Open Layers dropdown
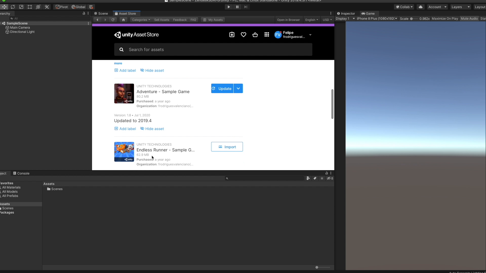Image resolution: width=486 pixels, height=273 pixels. click(461, 7)
